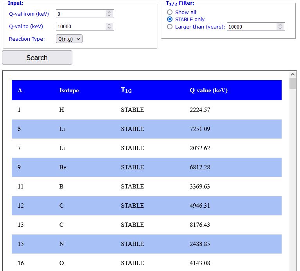Select STABLE only half-life filter

point(170,19)
